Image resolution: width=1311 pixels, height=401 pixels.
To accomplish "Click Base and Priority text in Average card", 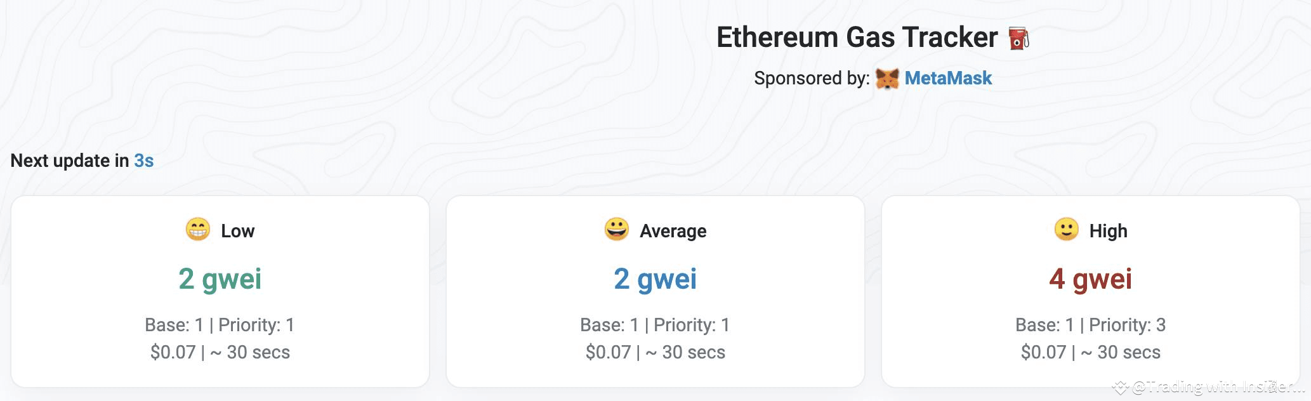I will (655, 325).
